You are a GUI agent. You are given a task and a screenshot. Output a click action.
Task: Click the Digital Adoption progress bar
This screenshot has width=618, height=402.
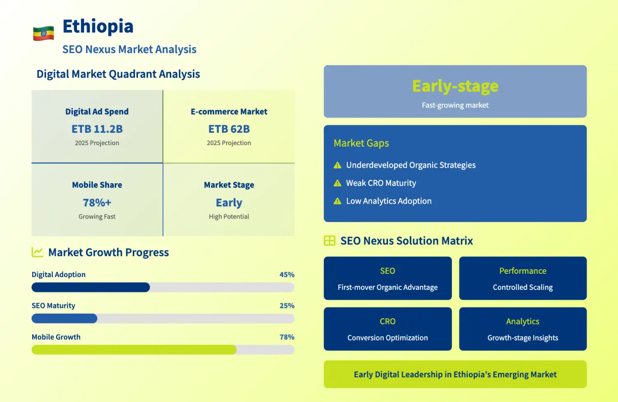pos(163,287)
